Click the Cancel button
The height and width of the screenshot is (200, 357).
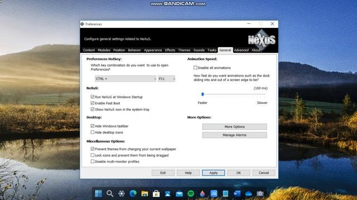(264, 173)
